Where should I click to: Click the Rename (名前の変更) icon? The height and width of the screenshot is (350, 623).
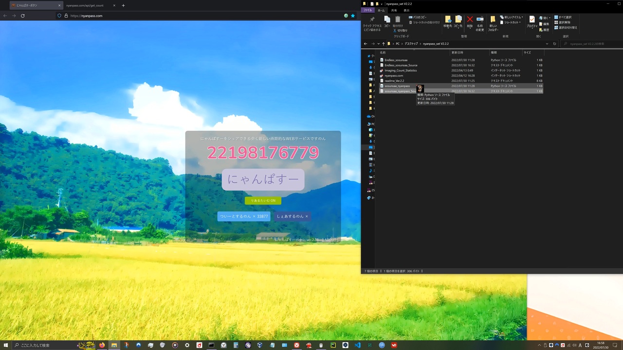click(x=480, y=20)
